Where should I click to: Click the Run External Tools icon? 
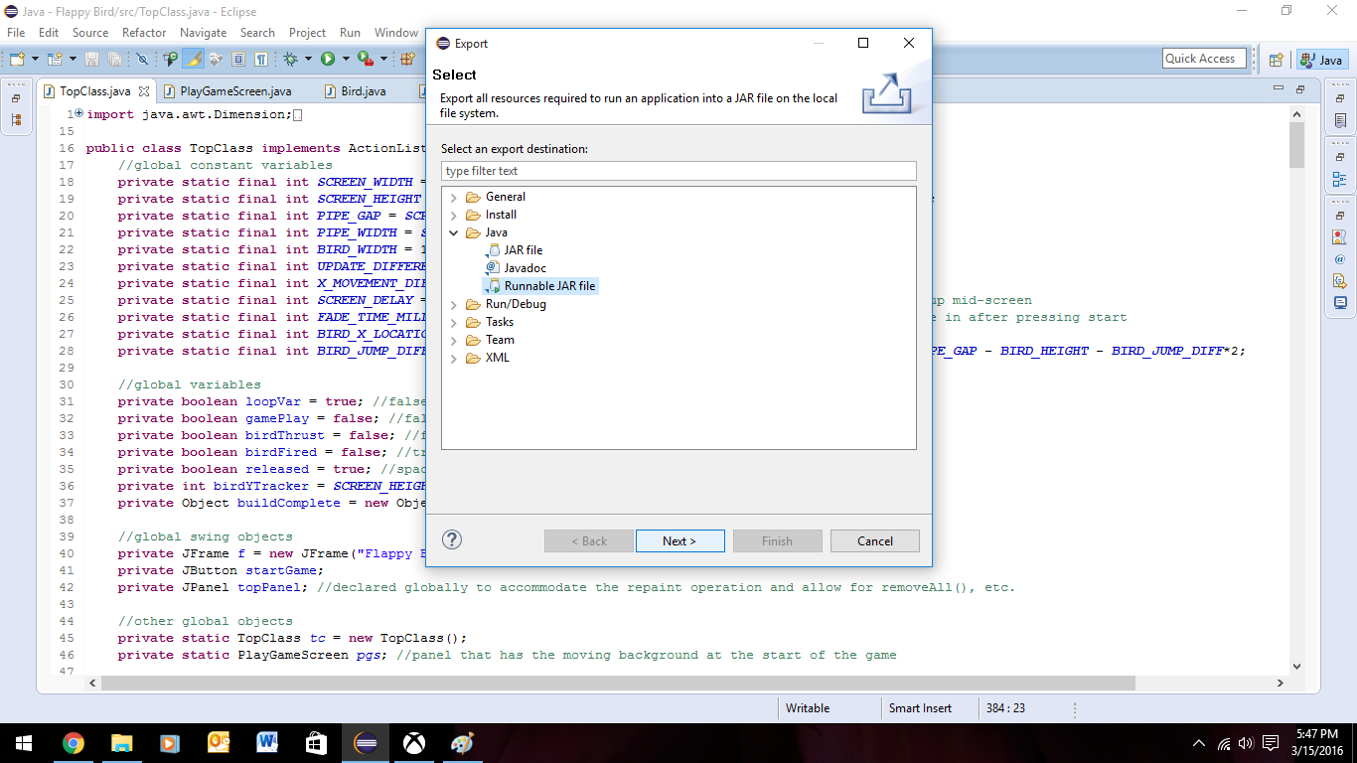click(365, 60)
